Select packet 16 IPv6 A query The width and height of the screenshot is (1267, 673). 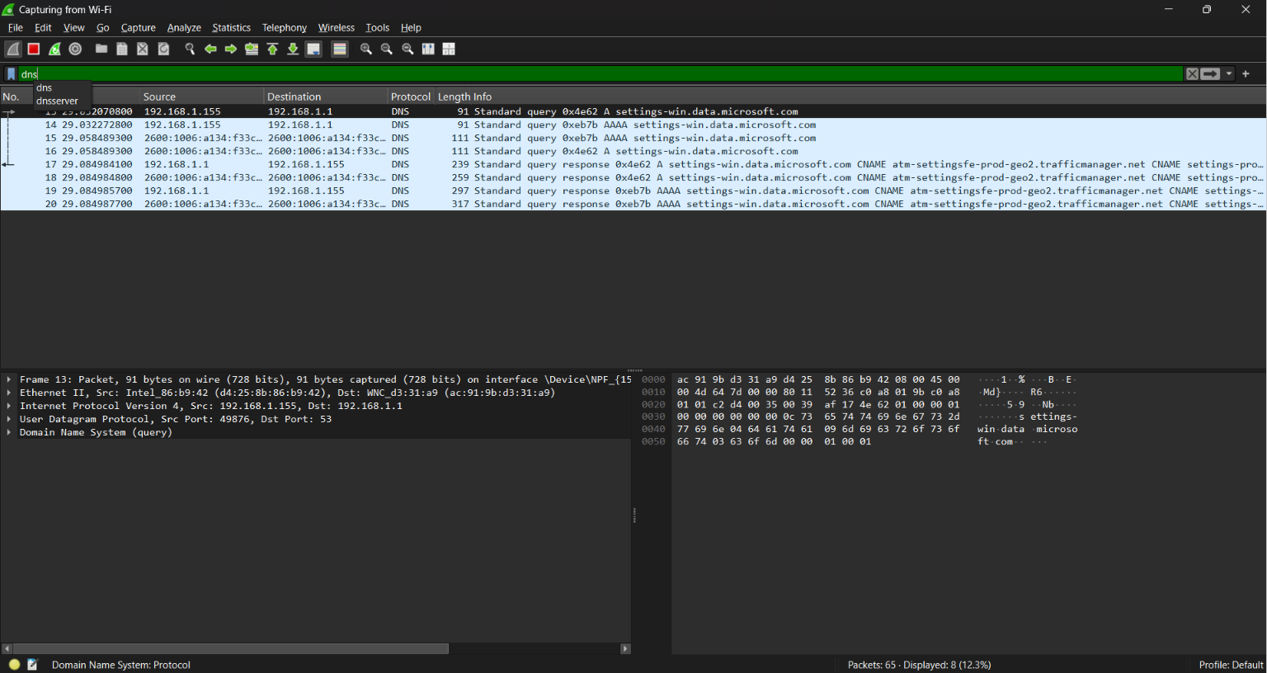point(633,152)
